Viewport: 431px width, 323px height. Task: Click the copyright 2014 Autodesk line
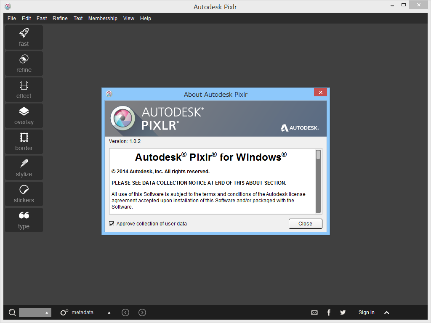tap(160, 172)
